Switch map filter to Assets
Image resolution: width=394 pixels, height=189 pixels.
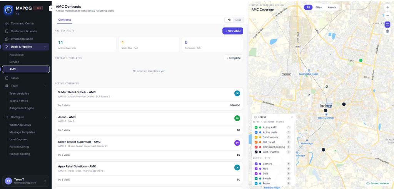click(332, 8)
